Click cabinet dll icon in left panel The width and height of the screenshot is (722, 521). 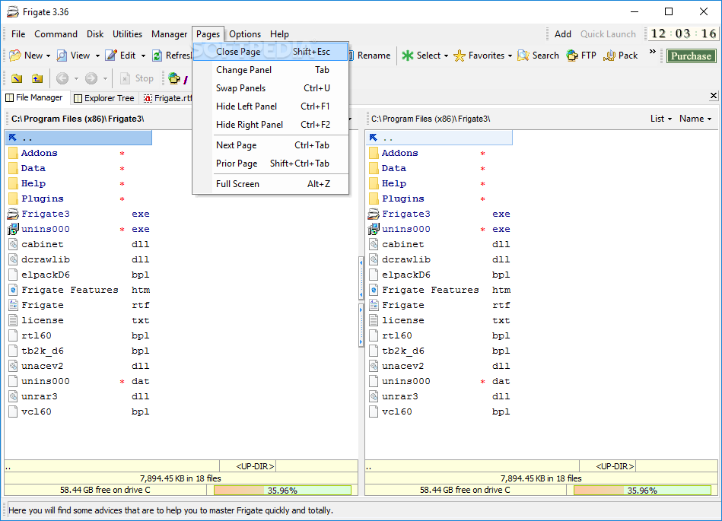tap(13, 244)
